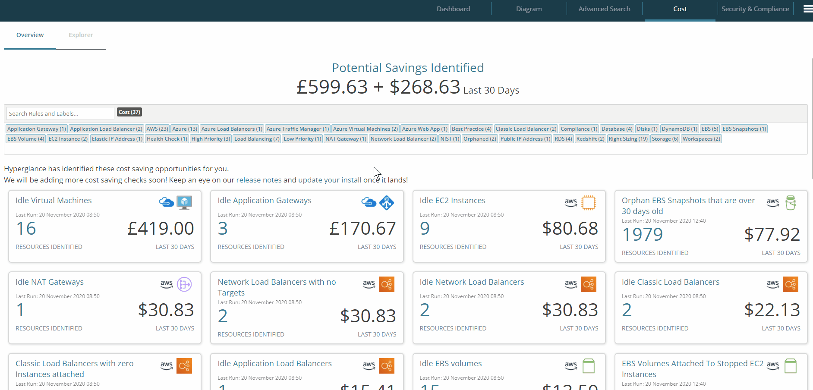The height and width of the screenshot is (390, 813).
Task: Open Orphan EBS Snapshots over 30 days title
Action: (x=688, y=206)
